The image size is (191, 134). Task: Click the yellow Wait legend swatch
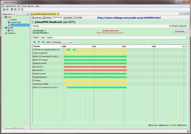(171, 125)
